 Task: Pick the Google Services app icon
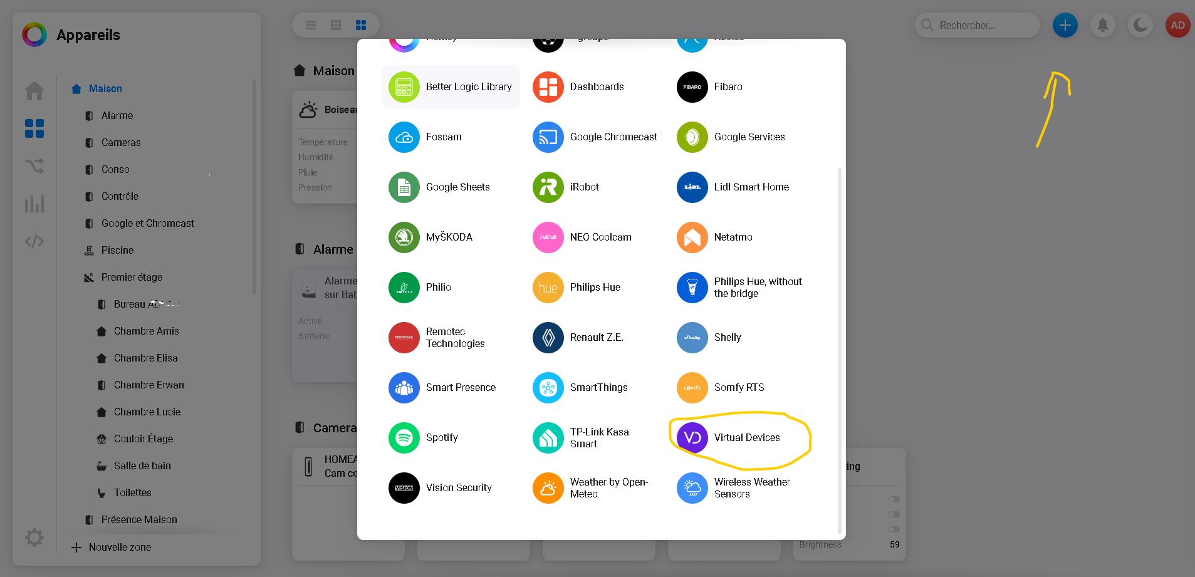pyautogui.click(x=692, y=137)
